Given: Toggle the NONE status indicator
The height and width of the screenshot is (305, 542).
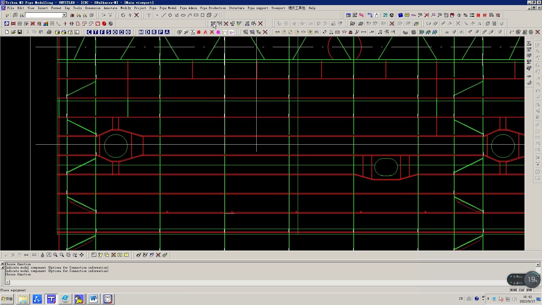Looking at the screenshot, I should pos(513,290).
